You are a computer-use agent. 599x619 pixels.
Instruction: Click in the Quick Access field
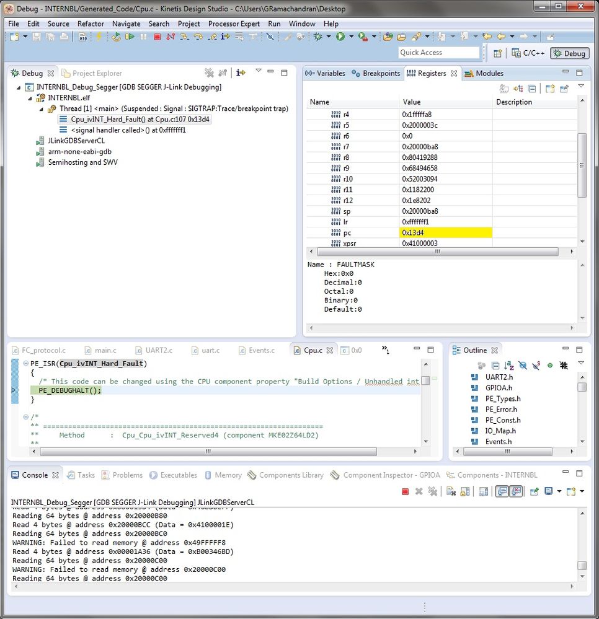(x=438, y=53)
